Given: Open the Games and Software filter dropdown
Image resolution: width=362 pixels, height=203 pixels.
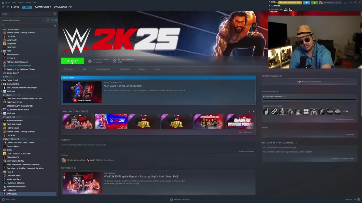Looking at the screenshot, I should [x=23, y=20].
